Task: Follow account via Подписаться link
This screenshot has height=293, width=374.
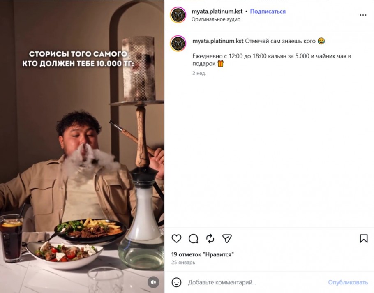Action: tap(268, 12)
